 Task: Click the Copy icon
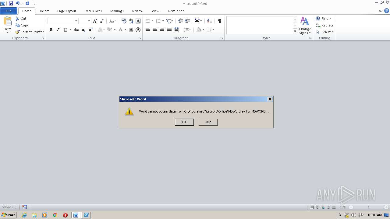(17, 25)
